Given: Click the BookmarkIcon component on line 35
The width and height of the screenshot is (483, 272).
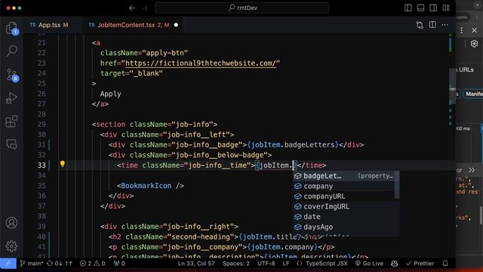Looking at the screenshot, I should coord(146,186).
